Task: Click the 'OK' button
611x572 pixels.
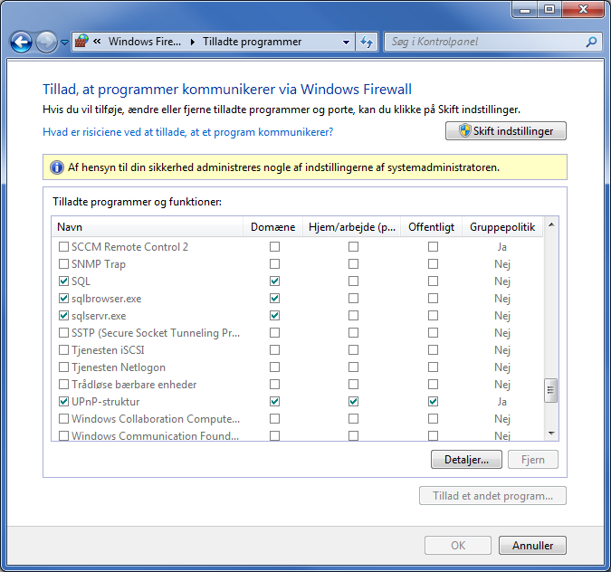Action: (x=458, y=545)
